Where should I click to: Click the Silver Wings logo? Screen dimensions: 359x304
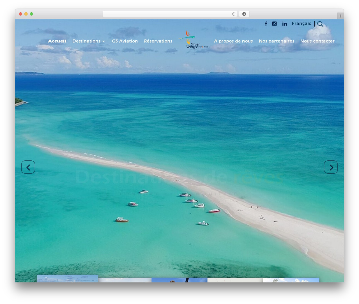(193, 40)
